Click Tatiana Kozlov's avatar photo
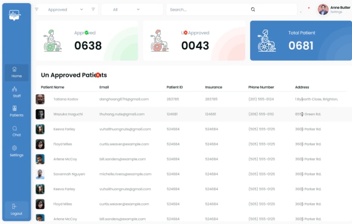The image size is (352, 224). pyautogui.click(x=40, y=99)
